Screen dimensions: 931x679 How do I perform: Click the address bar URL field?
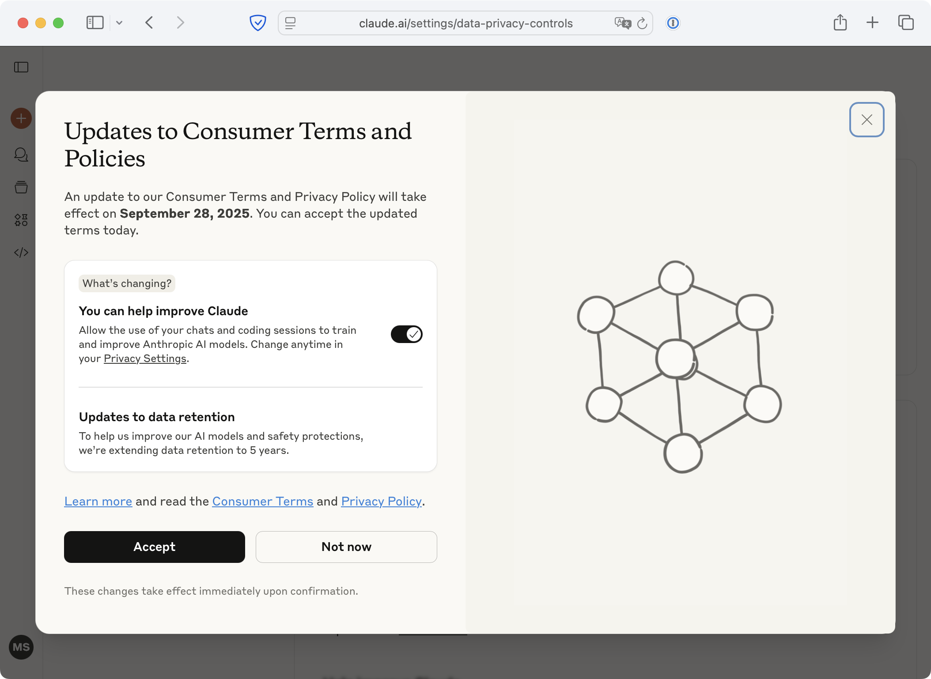465,23
